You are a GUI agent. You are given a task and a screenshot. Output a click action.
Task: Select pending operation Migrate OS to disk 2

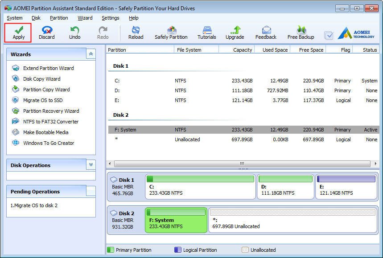[34, 205]
